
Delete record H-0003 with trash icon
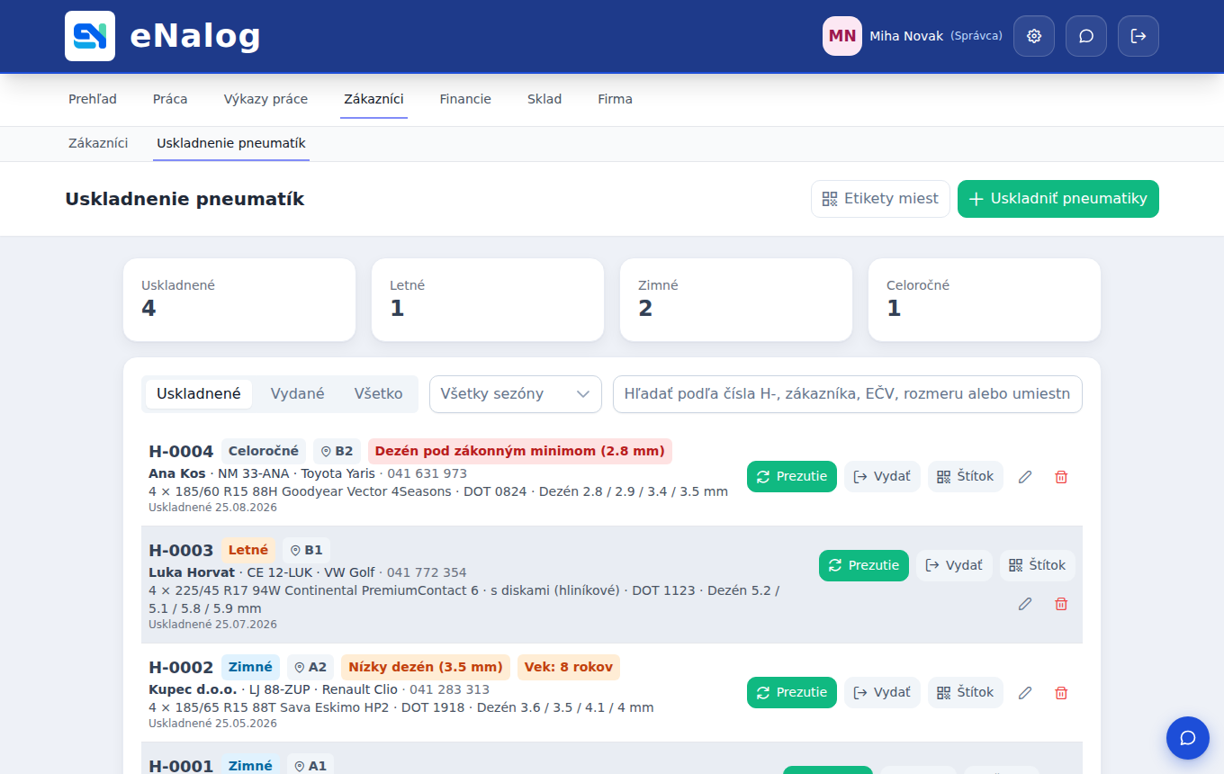1061,604
